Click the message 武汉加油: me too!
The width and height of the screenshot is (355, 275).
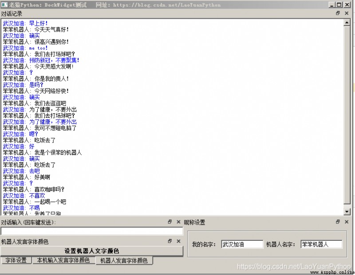[x=25, y=48]
